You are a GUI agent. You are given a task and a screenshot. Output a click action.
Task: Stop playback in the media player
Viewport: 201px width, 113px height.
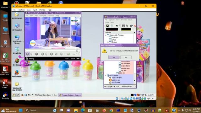coord(36,54)
